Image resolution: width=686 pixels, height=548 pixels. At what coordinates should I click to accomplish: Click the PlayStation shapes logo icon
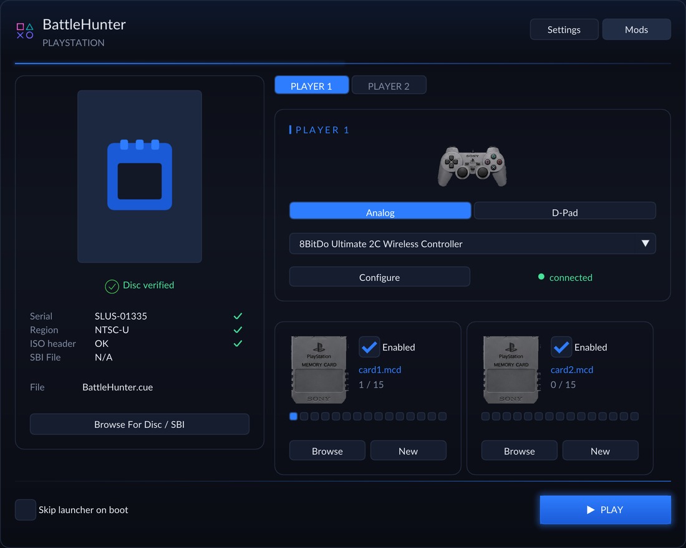coord(25,31)
